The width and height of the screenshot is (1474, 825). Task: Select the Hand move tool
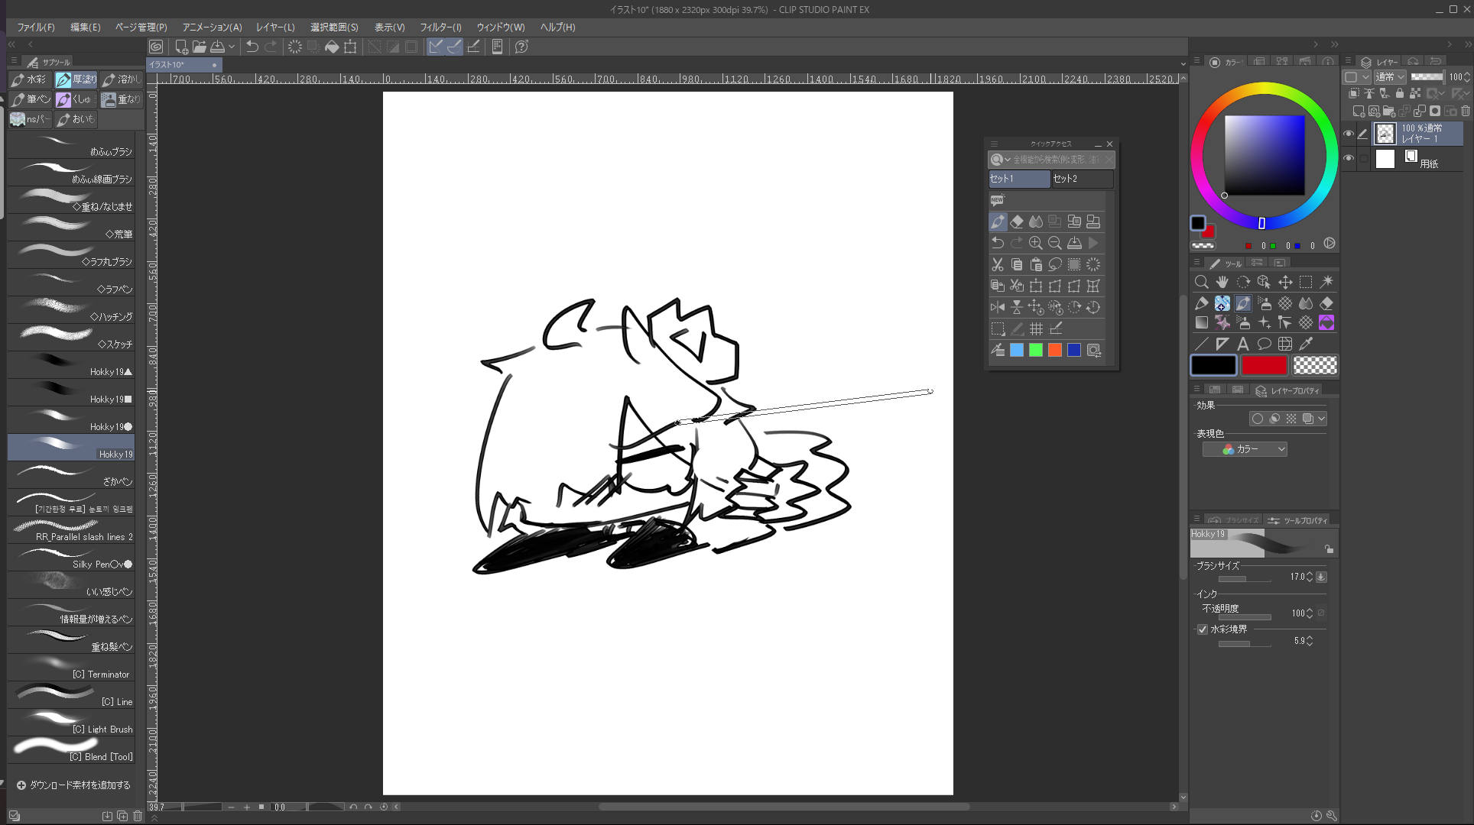point(1222,282)
